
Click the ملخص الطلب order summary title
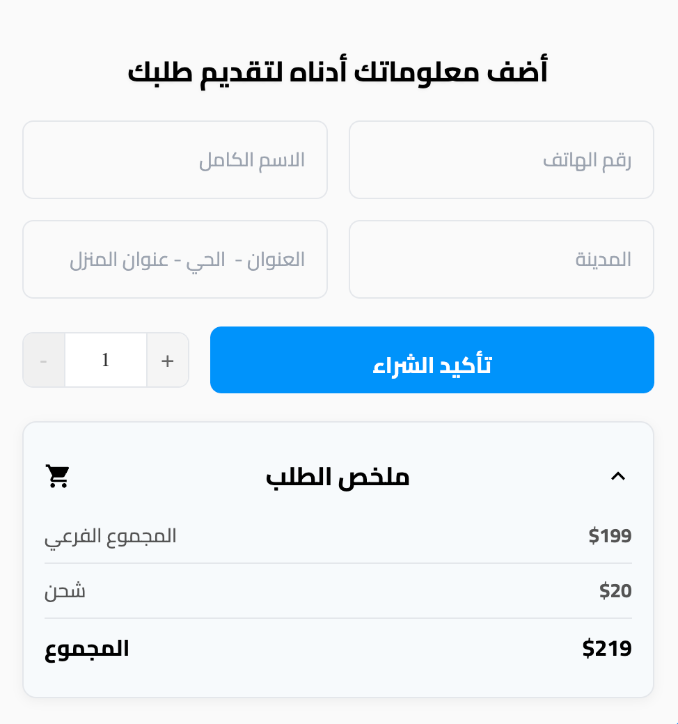tap(338, 476)
